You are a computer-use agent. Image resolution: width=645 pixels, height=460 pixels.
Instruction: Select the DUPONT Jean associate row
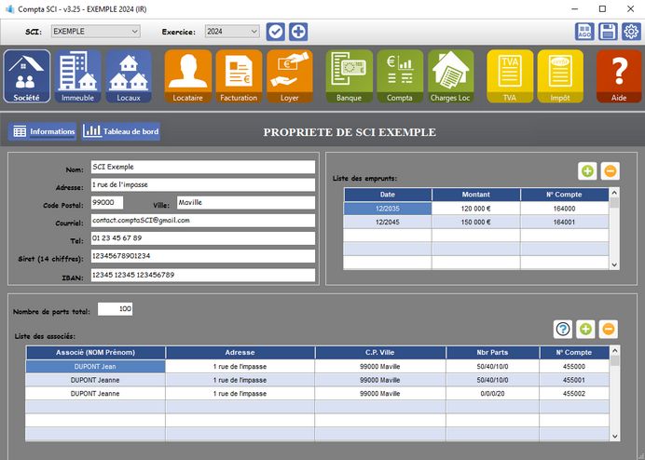pos(96,367)
